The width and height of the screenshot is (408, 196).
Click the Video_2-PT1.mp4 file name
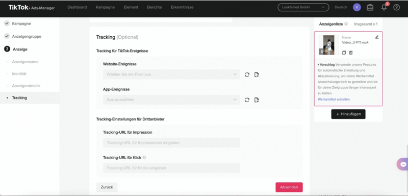click(355, 42)
